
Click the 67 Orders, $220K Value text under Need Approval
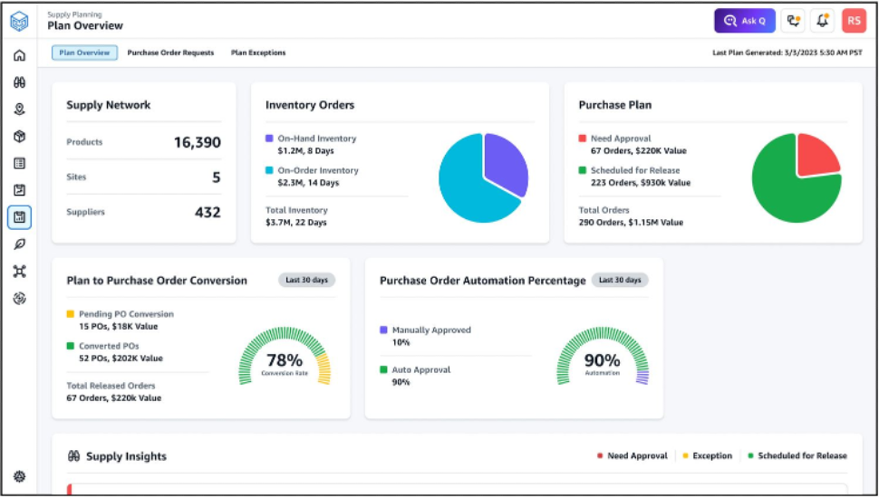coord(639,150)
